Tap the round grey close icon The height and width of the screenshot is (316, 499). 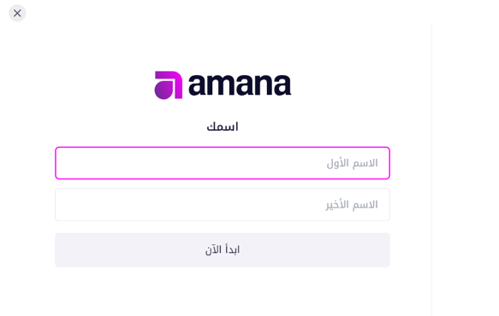[17, 13]
